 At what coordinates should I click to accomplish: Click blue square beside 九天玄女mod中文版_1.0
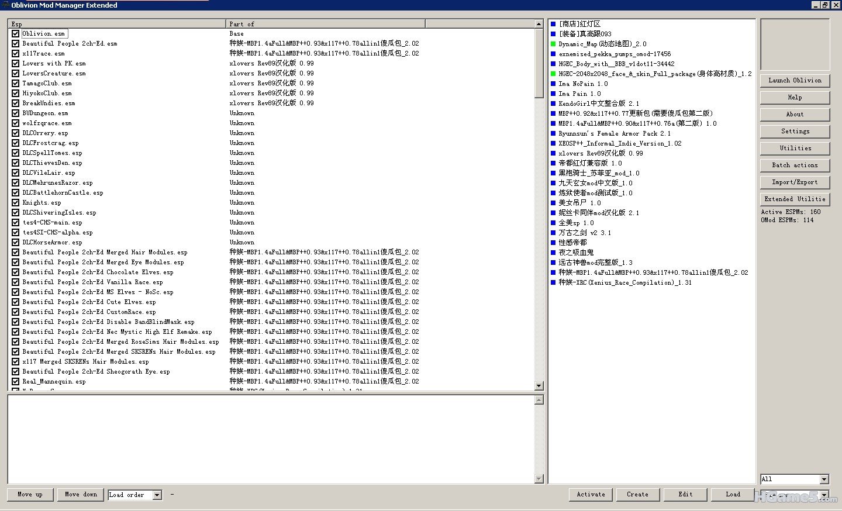pyautogui.click(x=553, y=183)
